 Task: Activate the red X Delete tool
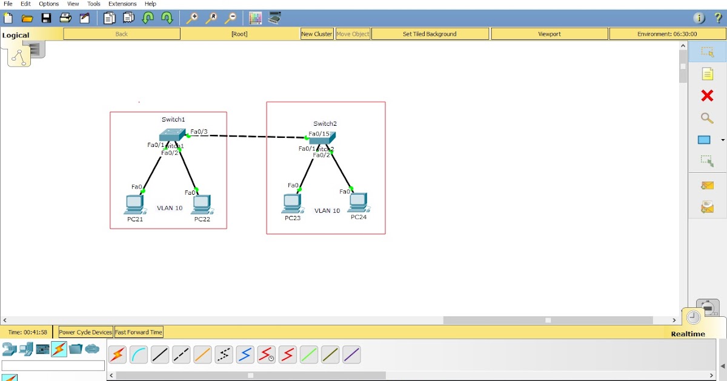coord(707,96)
